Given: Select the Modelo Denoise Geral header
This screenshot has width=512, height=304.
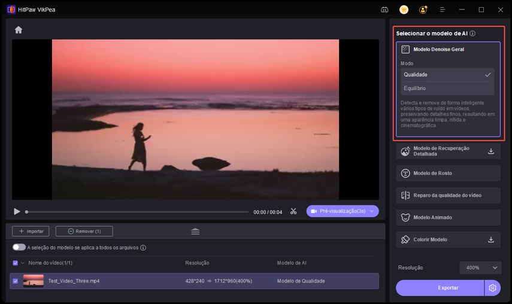Looking at the screenshot, I should click(448, 49).
